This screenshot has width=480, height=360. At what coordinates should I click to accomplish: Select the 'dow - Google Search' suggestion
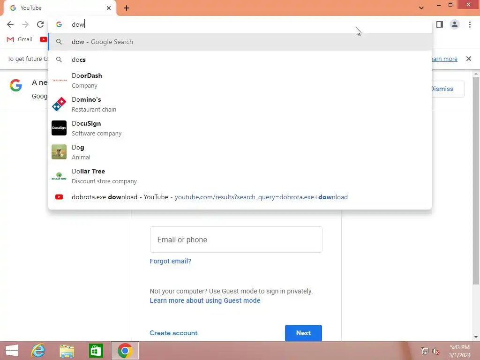[x=240, y=42]
